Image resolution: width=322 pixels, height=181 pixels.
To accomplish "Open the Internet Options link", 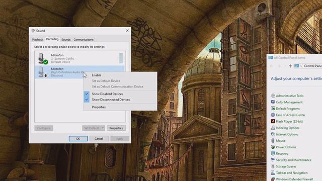I will [x=287, y=134].
